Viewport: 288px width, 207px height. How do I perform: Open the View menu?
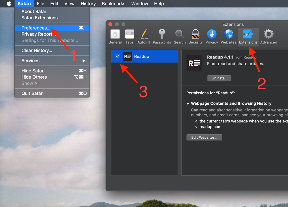point(69,4)
